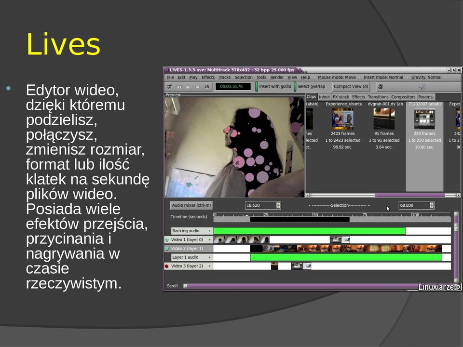Click the orange video block on Video 2
Image resolution: width=463 pixels, height=347 pixels.
pos(346,249)
